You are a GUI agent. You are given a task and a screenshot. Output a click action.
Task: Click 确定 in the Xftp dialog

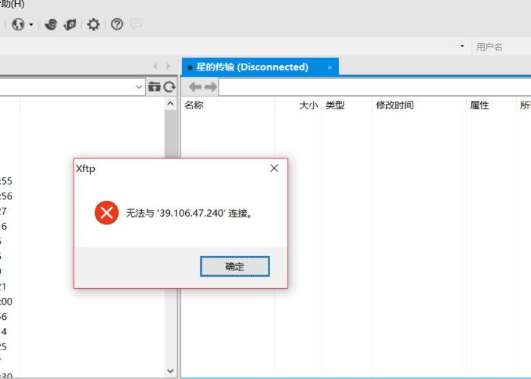click(235, 266)
